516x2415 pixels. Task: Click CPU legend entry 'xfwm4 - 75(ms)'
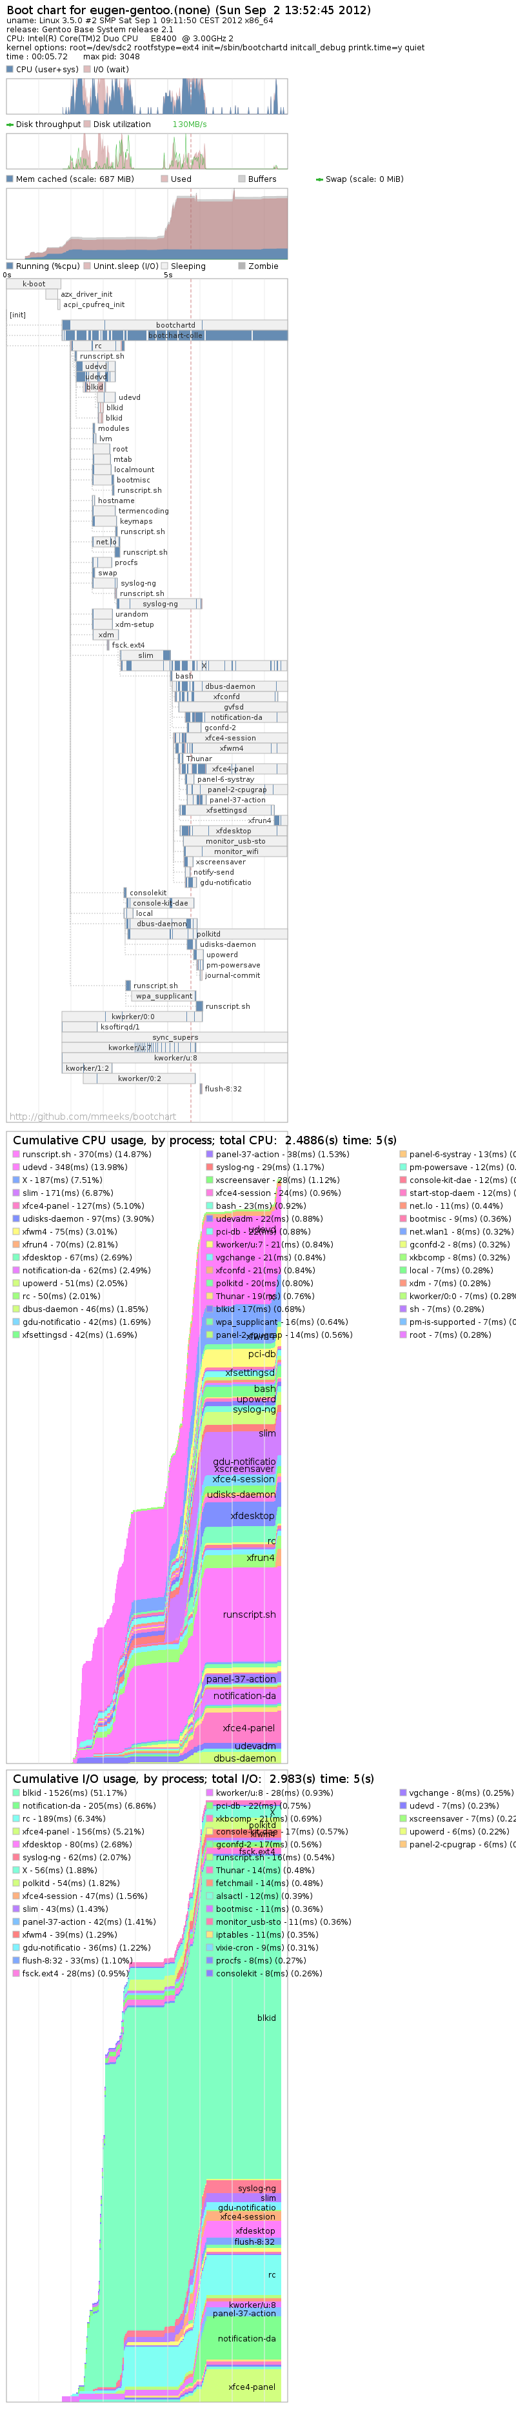tap(64, 1231)
